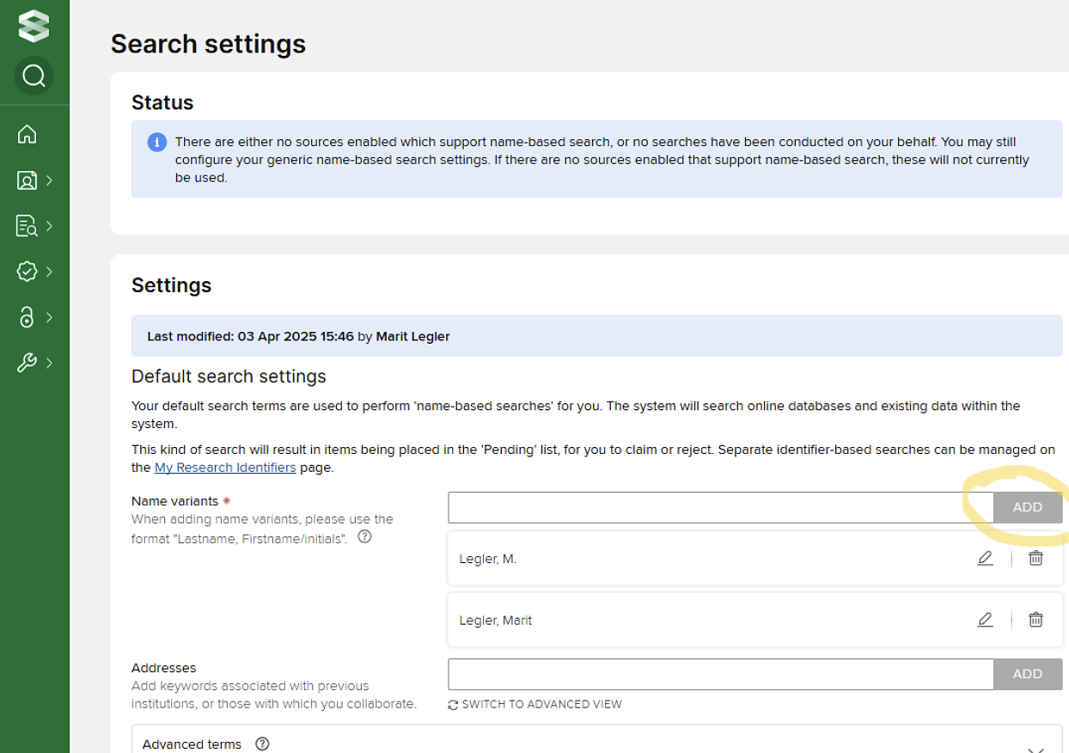The height and width of the screenshot is (753, 1069).
Task: Open the profile person icon in sidebar
Action: pyautogui.click(x=27, y=181)
